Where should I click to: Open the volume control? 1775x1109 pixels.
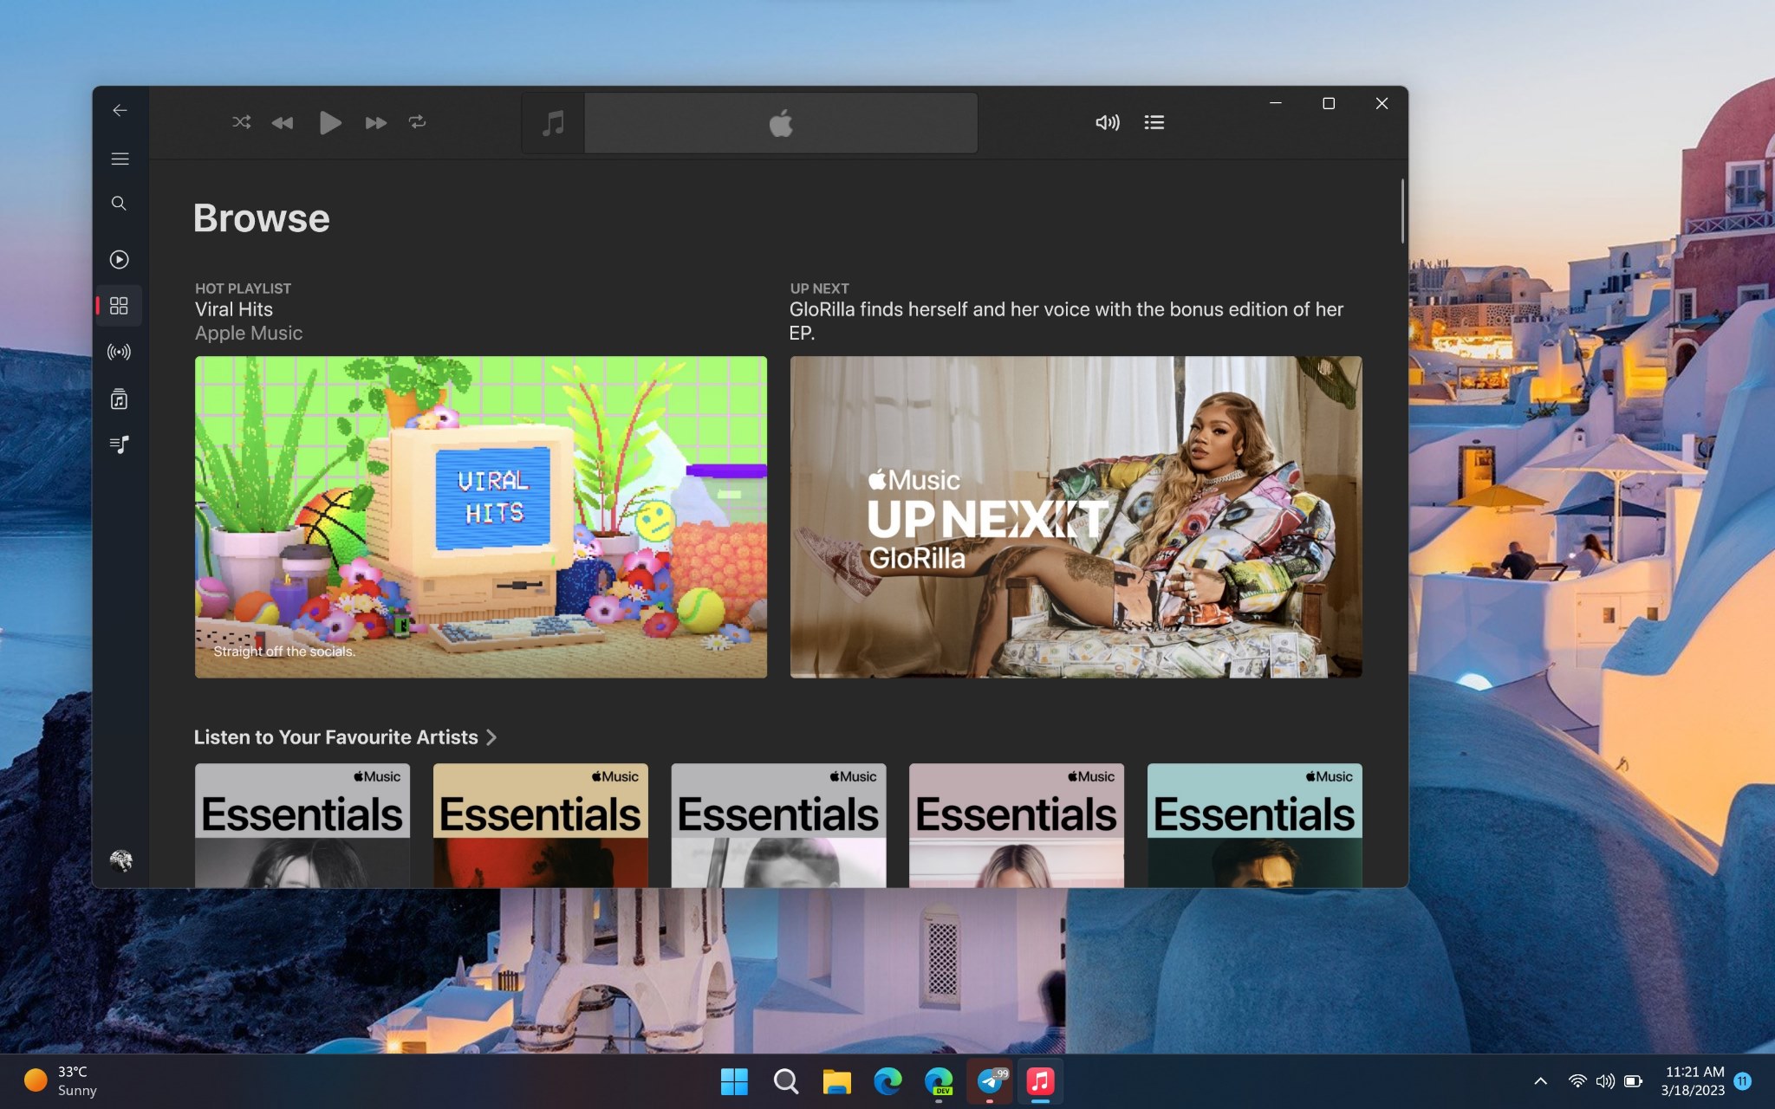[1108, 122]
